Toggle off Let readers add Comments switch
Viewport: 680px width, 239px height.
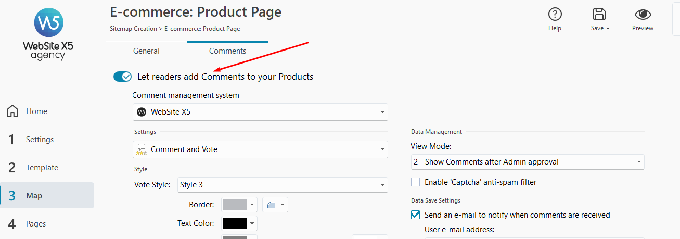tap(123, 77)
